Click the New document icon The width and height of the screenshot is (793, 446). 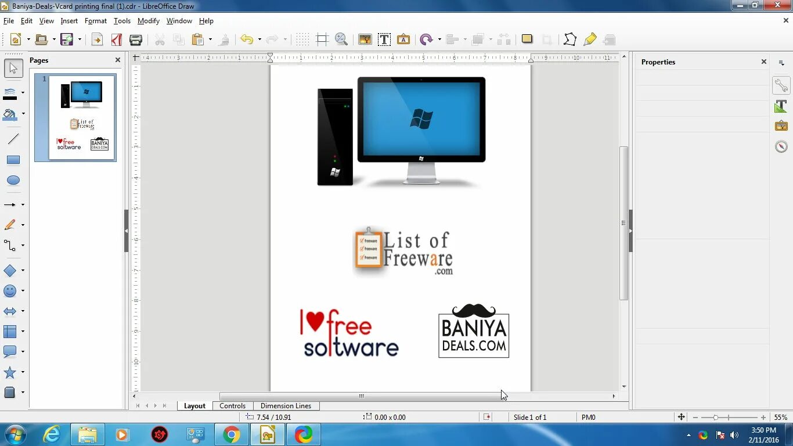(x=16, y=39)
